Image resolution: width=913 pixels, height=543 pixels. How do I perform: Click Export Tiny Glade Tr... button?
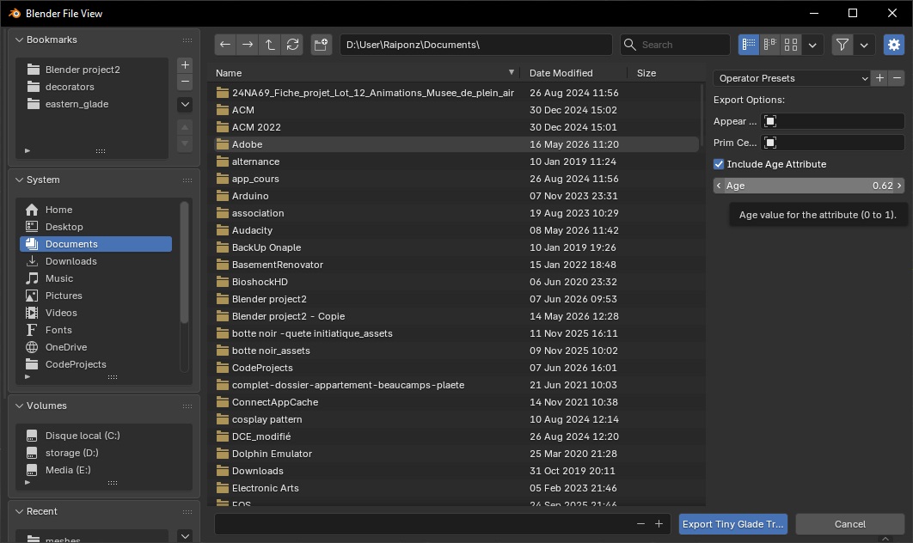click(x=732, y=524)
